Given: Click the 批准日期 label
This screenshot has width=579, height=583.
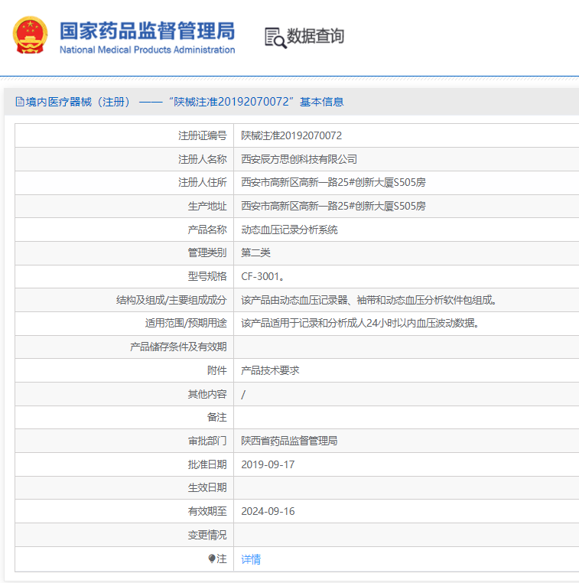Looking at the screenshot, I should click(207, 464).
